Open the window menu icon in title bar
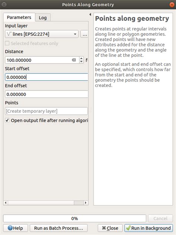 point(4,4)
